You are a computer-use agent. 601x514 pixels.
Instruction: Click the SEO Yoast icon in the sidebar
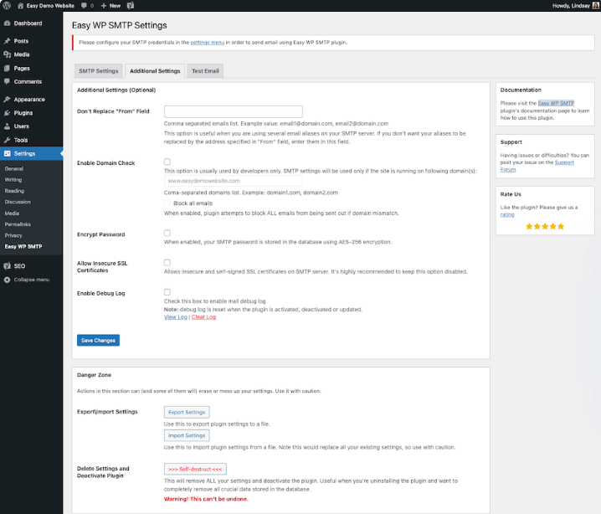(x=7, y=265)
